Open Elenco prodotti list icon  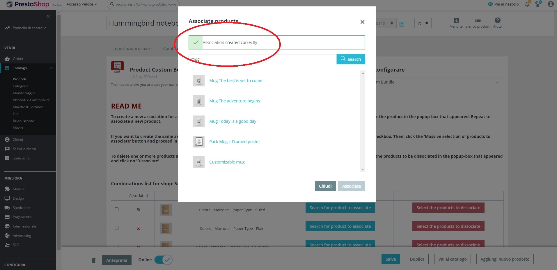tap(478, 20)
